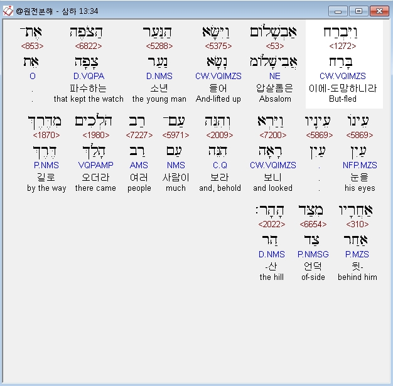Click 'and looked' English gloss
The width and height of the screenshot is (393, 386).
coord(272,188)
